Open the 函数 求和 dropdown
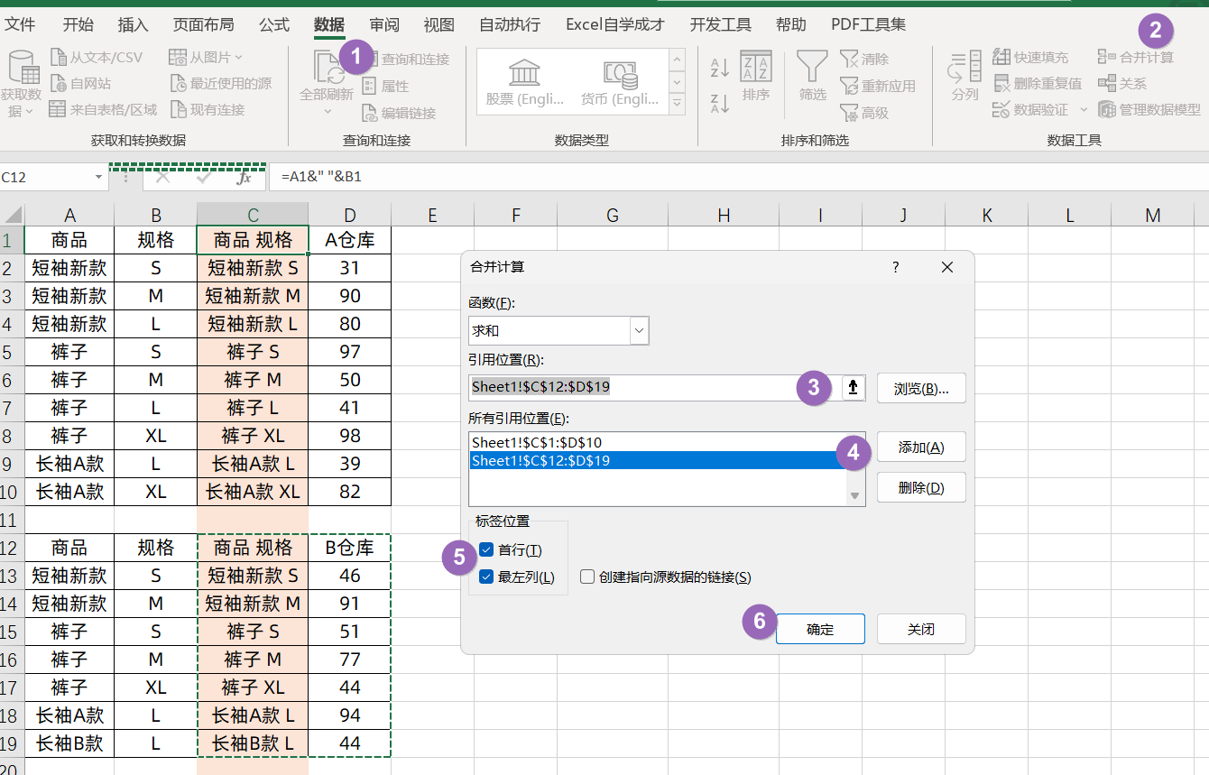This screenshot has height=775, width=1209. click(x=640, y=330)
